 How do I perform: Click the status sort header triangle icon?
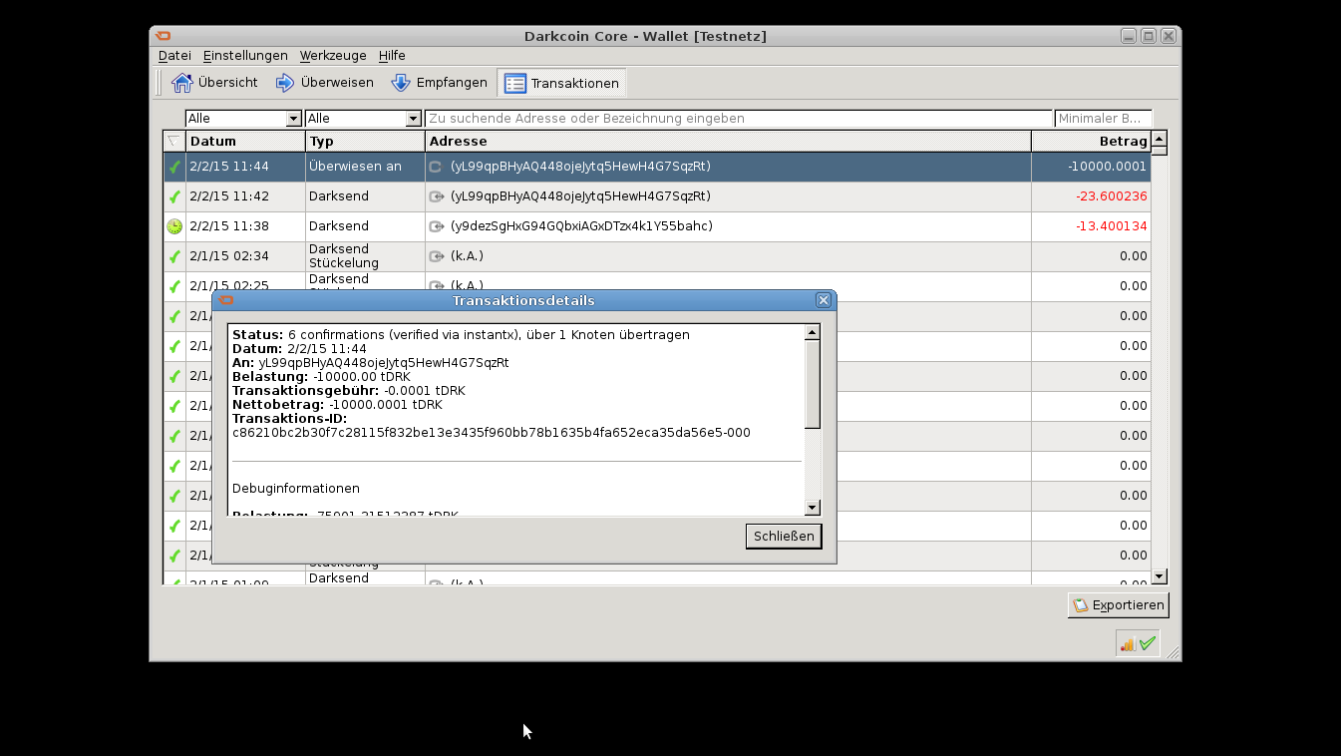tap(174, 142)
